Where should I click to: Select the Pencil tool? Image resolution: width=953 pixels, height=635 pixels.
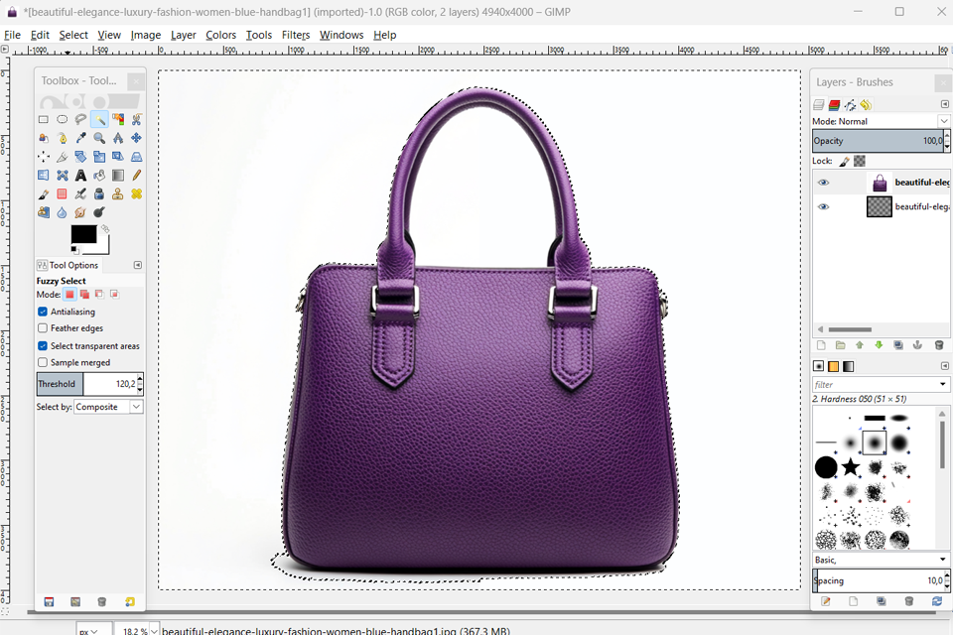137,176
